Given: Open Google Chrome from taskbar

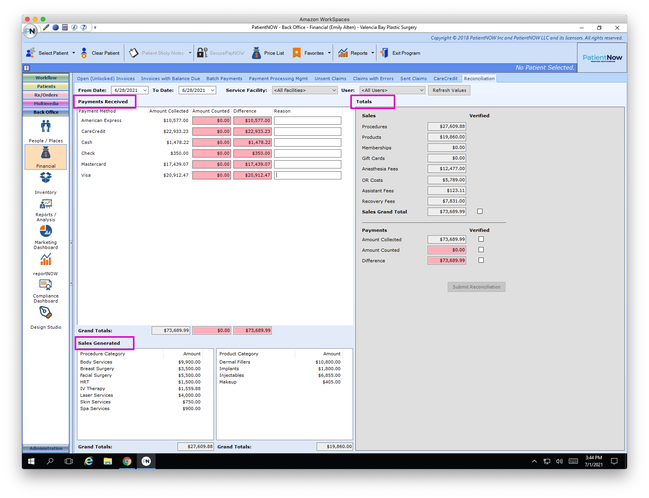Looking at the screenshot, I should (127, 461).
